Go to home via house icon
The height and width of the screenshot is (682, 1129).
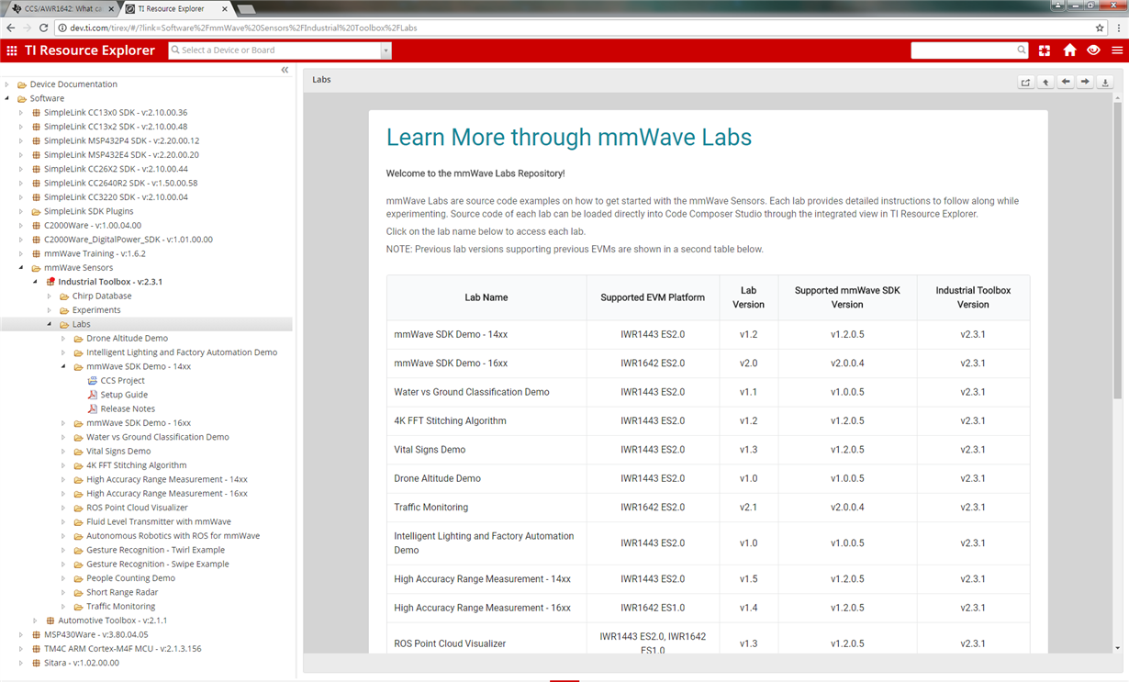pos(1069,50)
